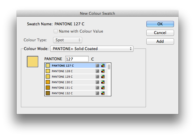Click the PANTONE number field showing 127
This screenshot has height=137, width=195.
(77, 59)
